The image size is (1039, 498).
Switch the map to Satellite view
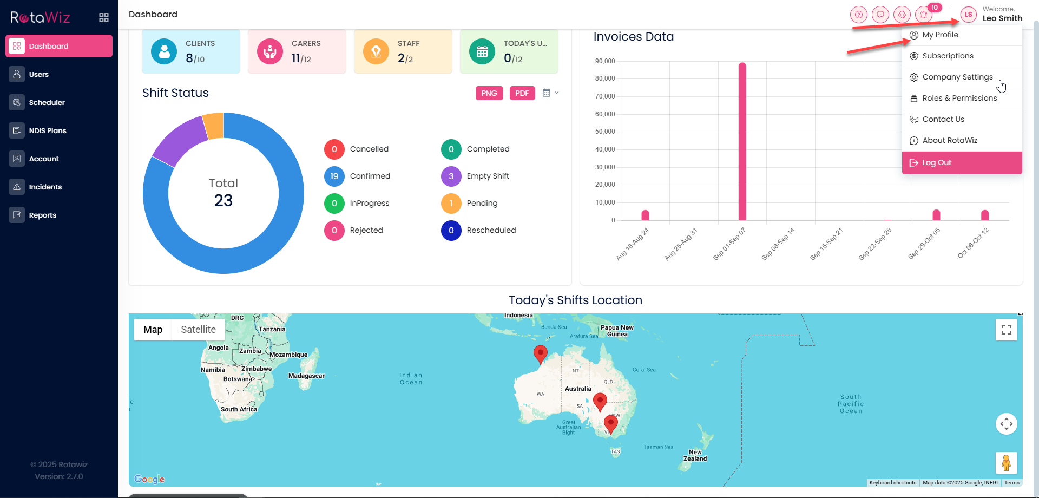point(198,330)
